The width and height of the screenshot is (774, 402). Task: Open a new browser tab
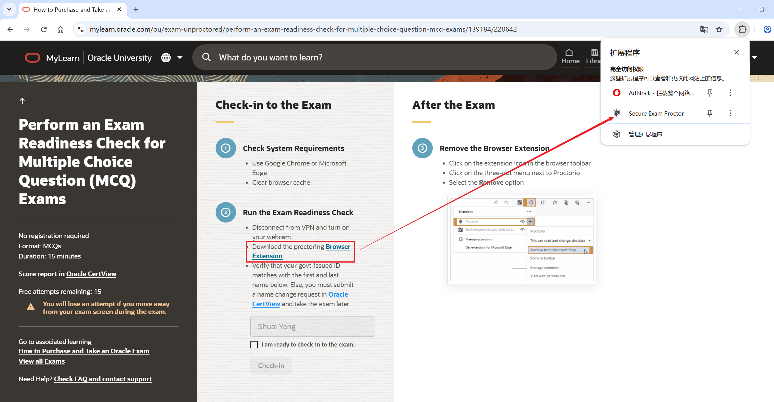pos(136,10)
